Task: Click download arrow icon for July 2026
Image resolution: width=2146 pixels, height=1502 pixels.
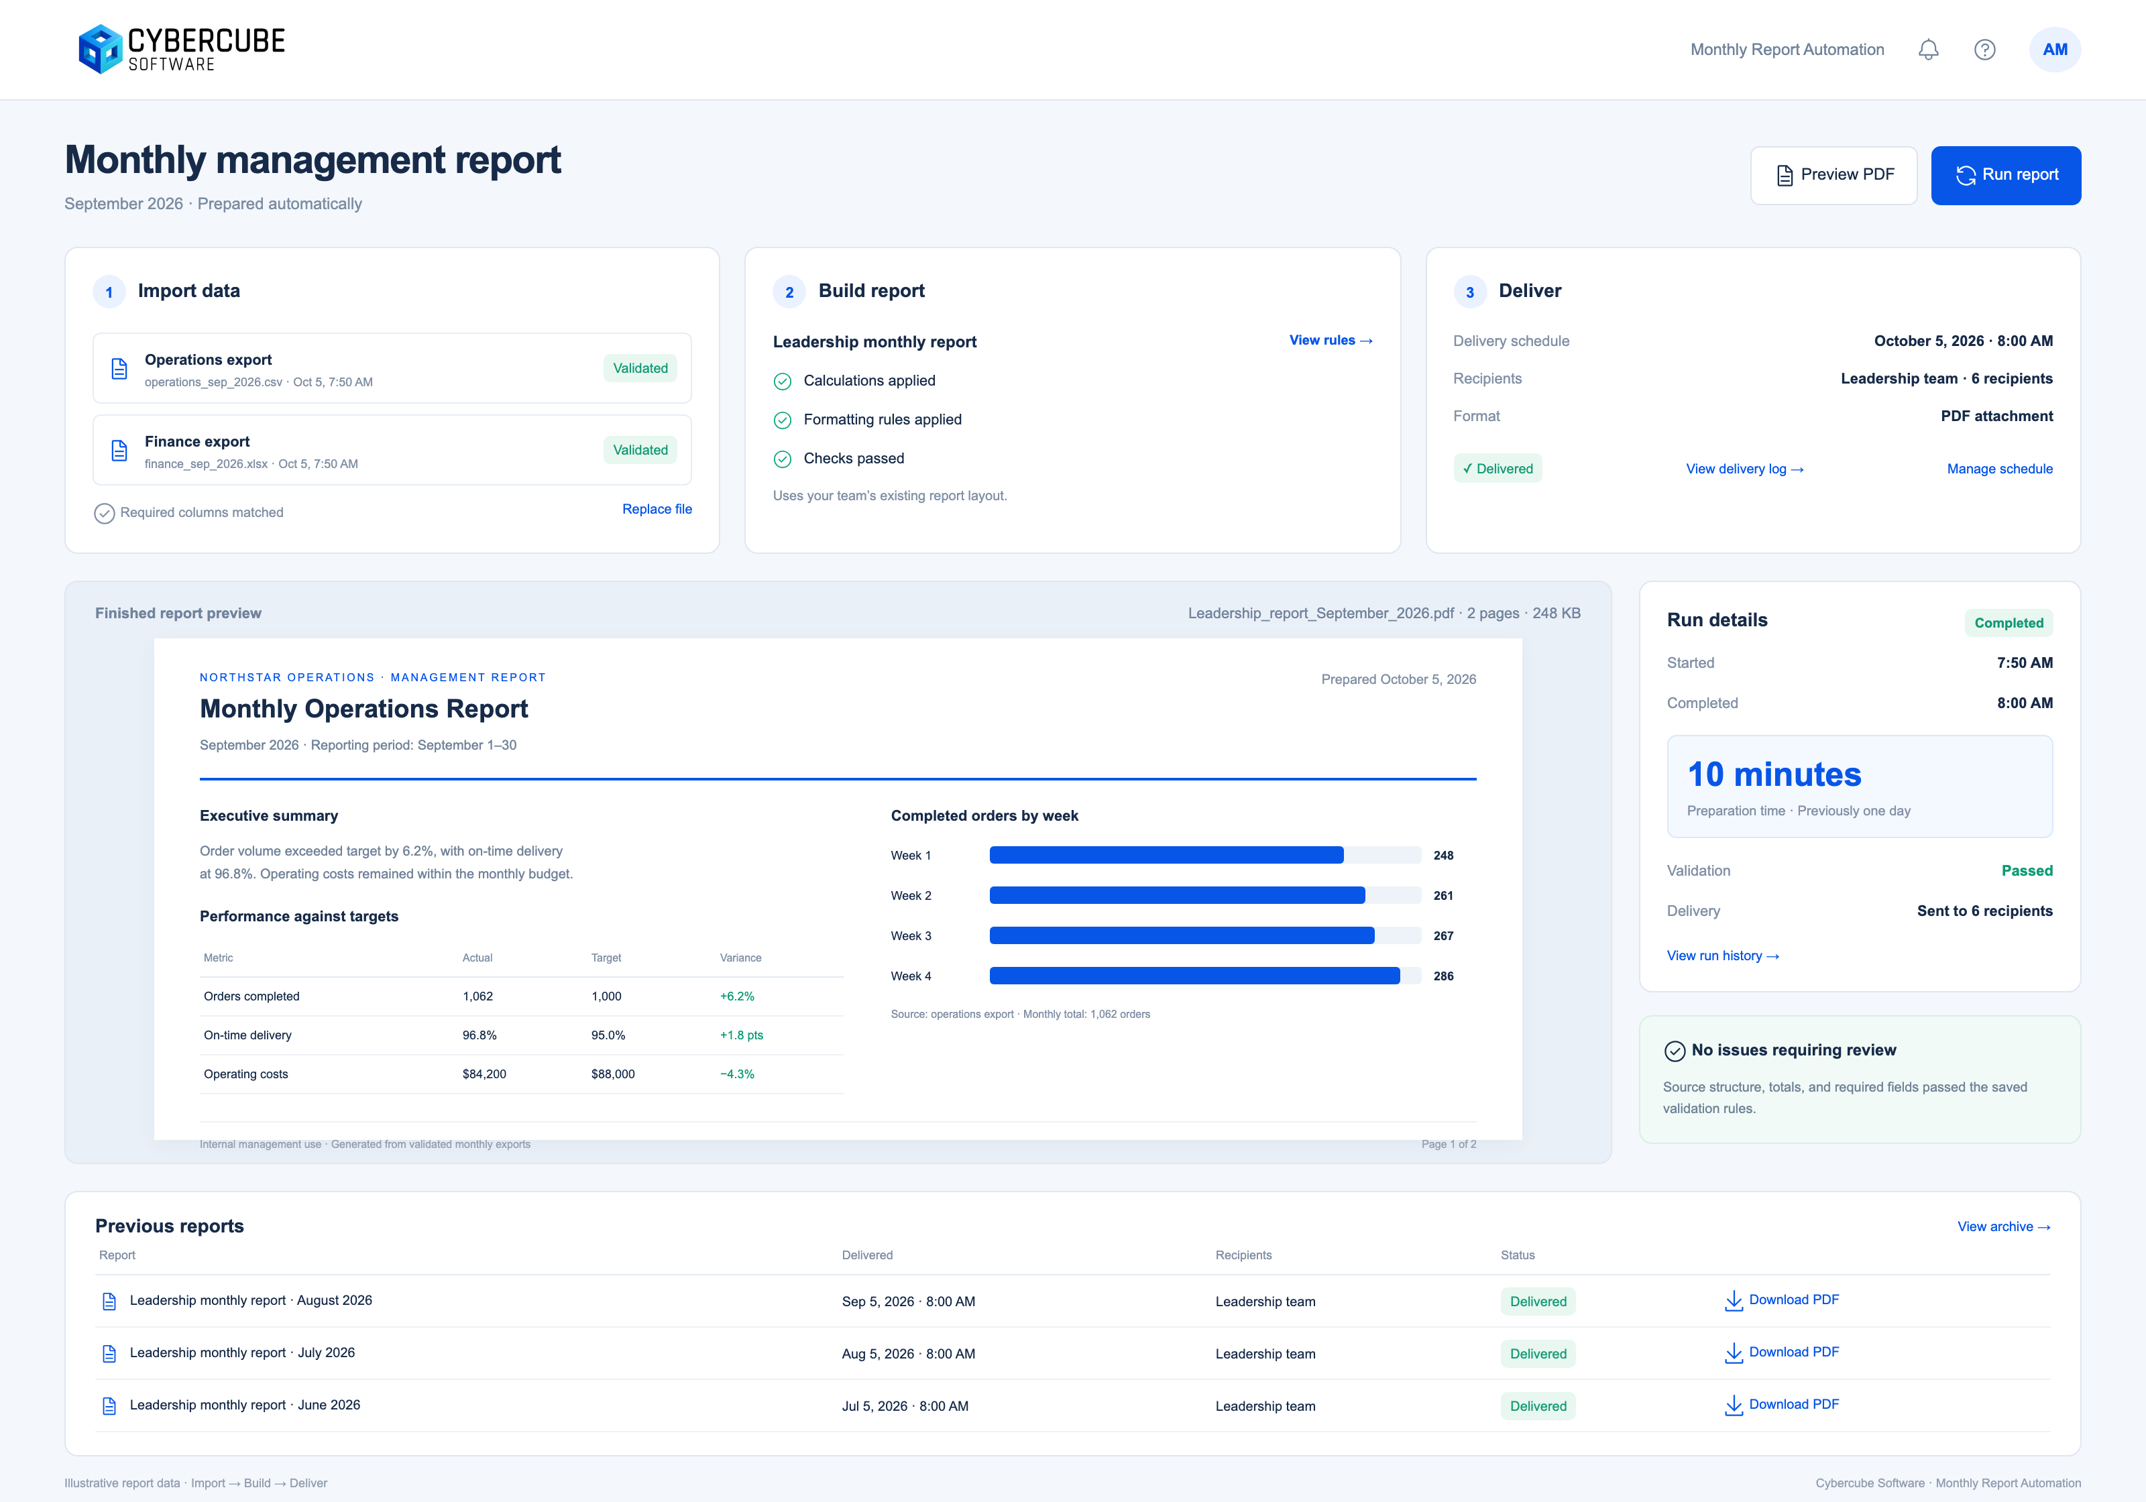Action: pos(1734,1353)
